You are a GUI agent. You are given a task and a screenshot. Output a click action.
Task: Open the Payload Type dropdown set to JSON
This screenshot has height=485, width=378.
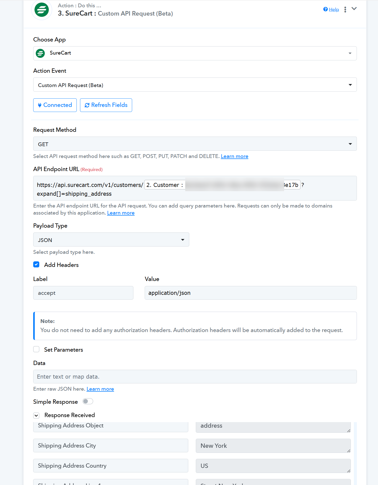[111, 239]
